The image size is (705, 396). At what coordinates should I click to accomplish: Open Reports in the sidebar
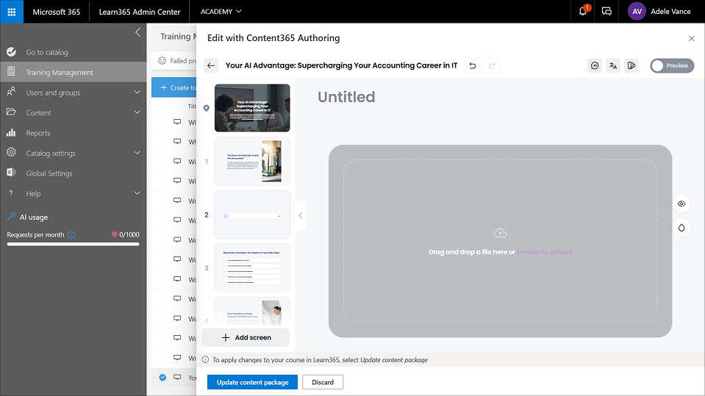coord(38,133)
